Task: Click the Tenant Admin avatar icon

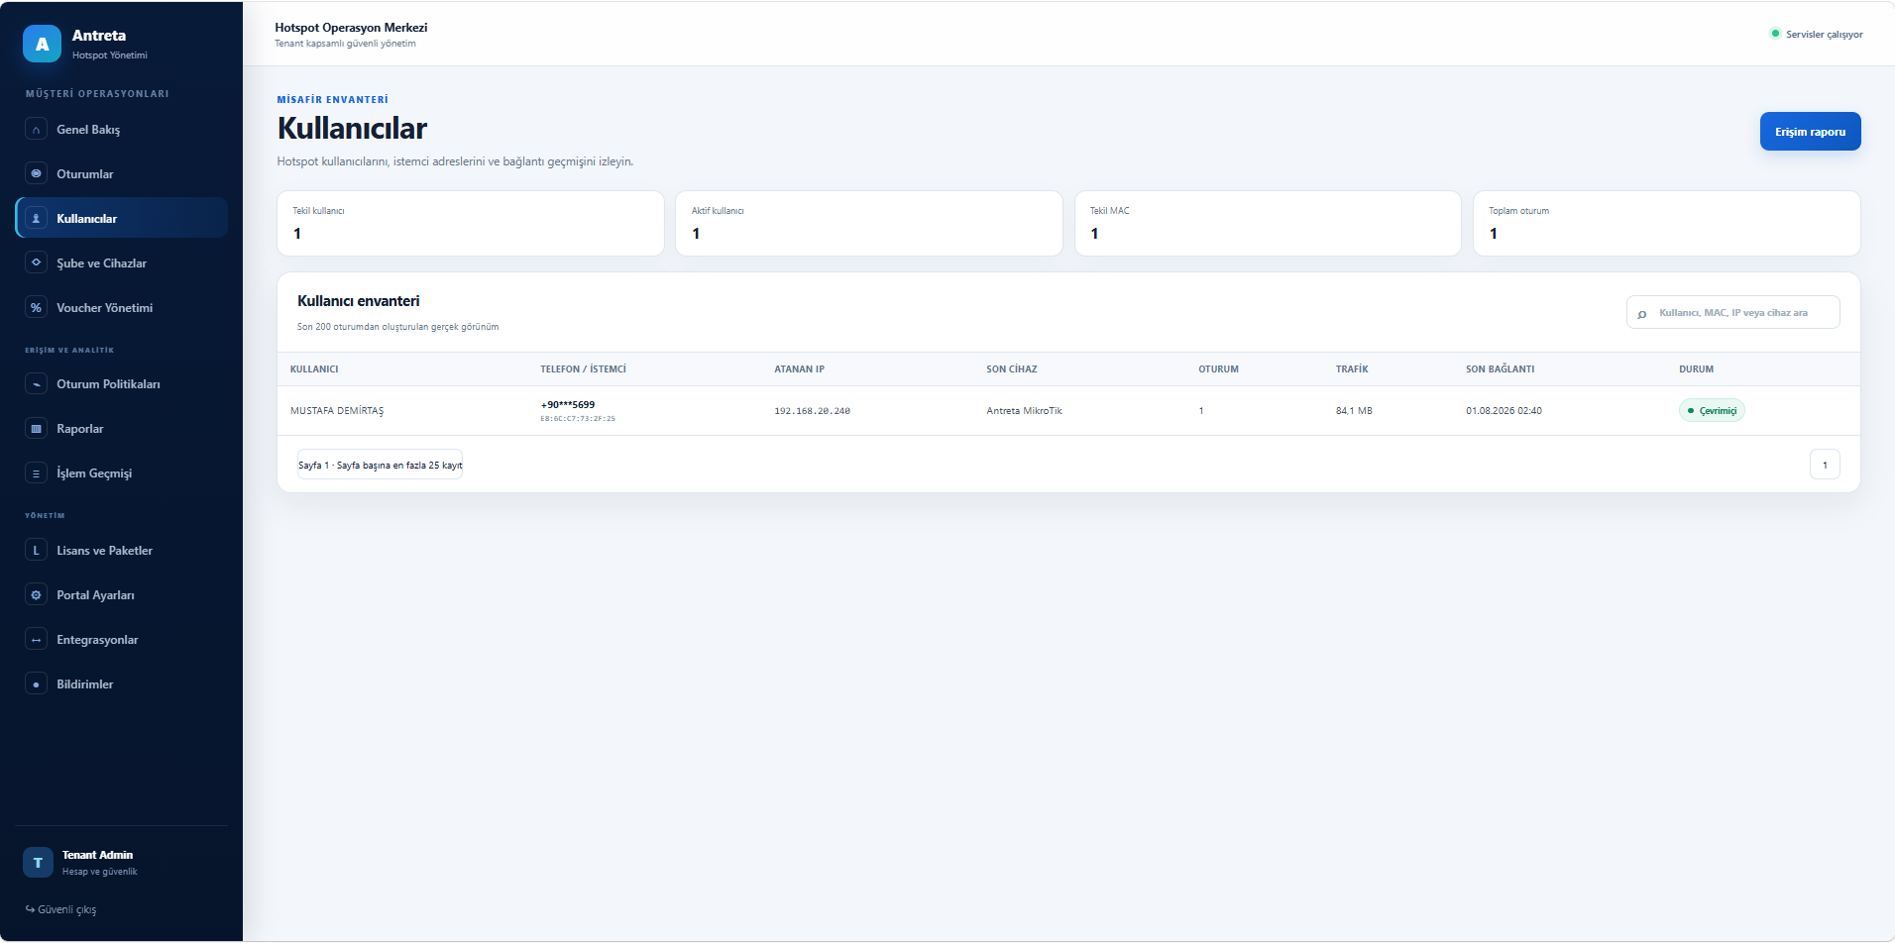Action: (38, 863)
